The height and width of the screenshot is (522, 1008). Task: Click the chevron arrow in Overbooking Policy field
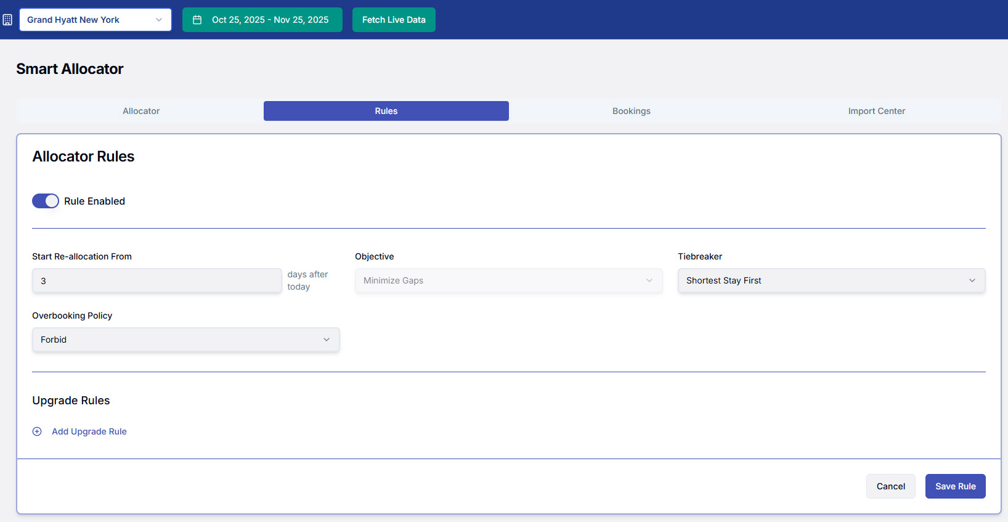pyautogui.click(x=327, y=340)
